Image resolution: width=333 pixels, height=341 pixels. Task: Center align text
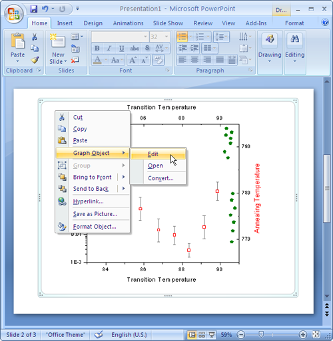pos(194,60)
